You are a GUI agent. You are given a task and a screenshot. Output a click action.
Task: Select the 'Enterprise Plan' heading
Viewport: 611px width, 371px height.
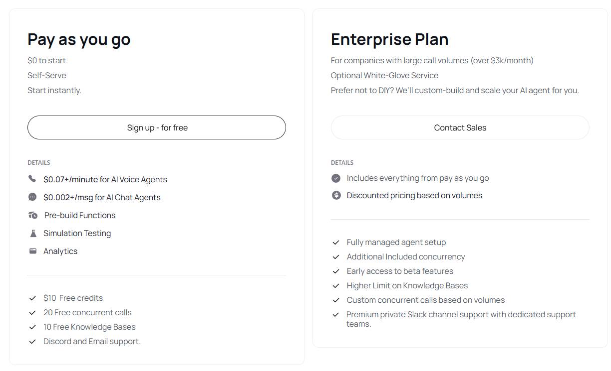pos(389,39)
